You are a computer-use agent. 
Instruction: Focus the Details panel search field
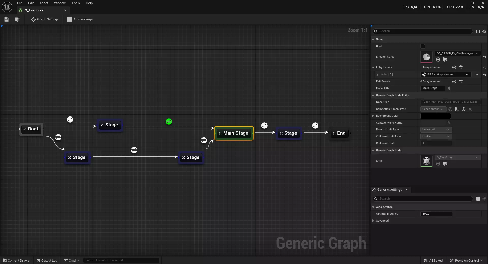click(423, 31)
